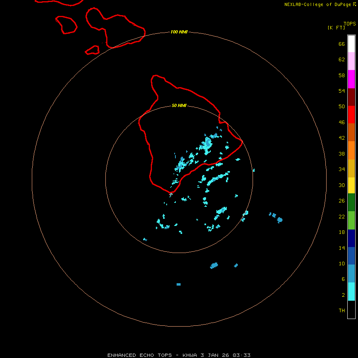Viewport: 358px width, 358px height.
Task: Click the cyan legend swatch
Action: pos(351,292)
